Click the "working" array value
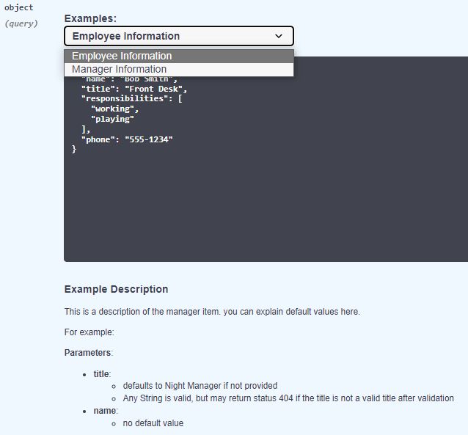This screenshot has width=468, height=435. 115,109
